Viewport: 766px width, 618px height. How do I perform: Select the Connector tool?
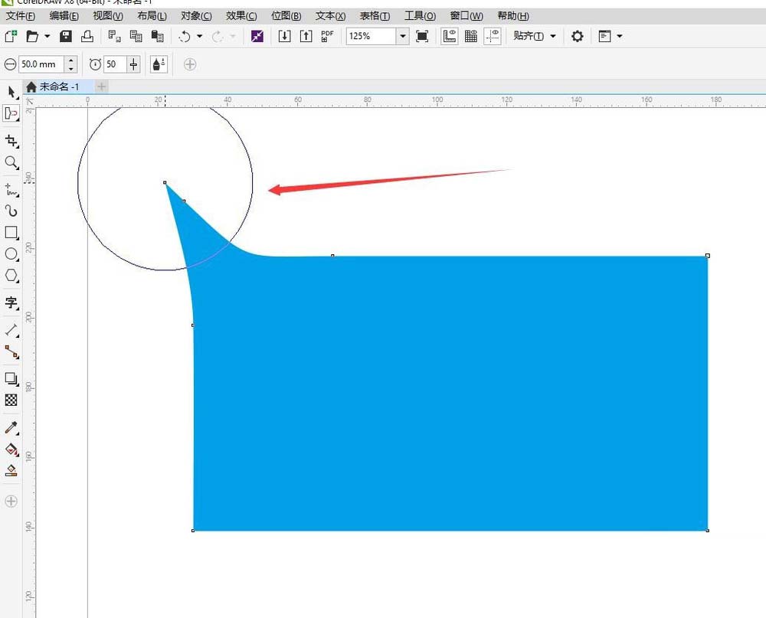[11, 352]
